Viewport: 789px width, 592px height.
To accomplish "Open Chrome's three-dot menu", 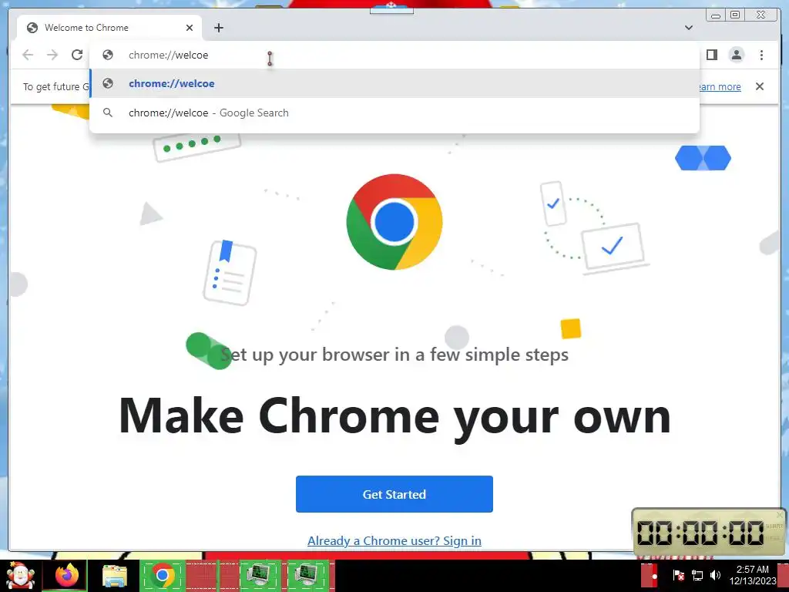I will point(761,55).
